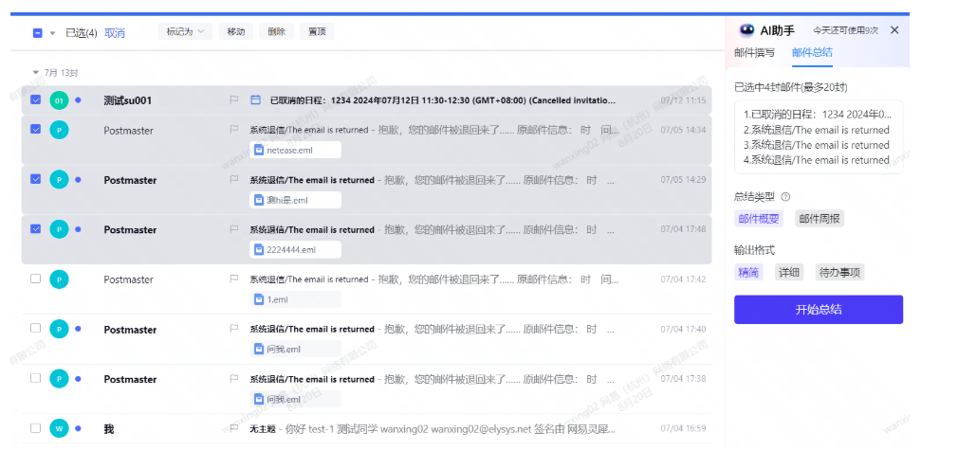This screenshot has height=450, width=958.
Task: Click the Postmaster sender name on the 07/04 17:40 email
Action: tap(130, 330)
